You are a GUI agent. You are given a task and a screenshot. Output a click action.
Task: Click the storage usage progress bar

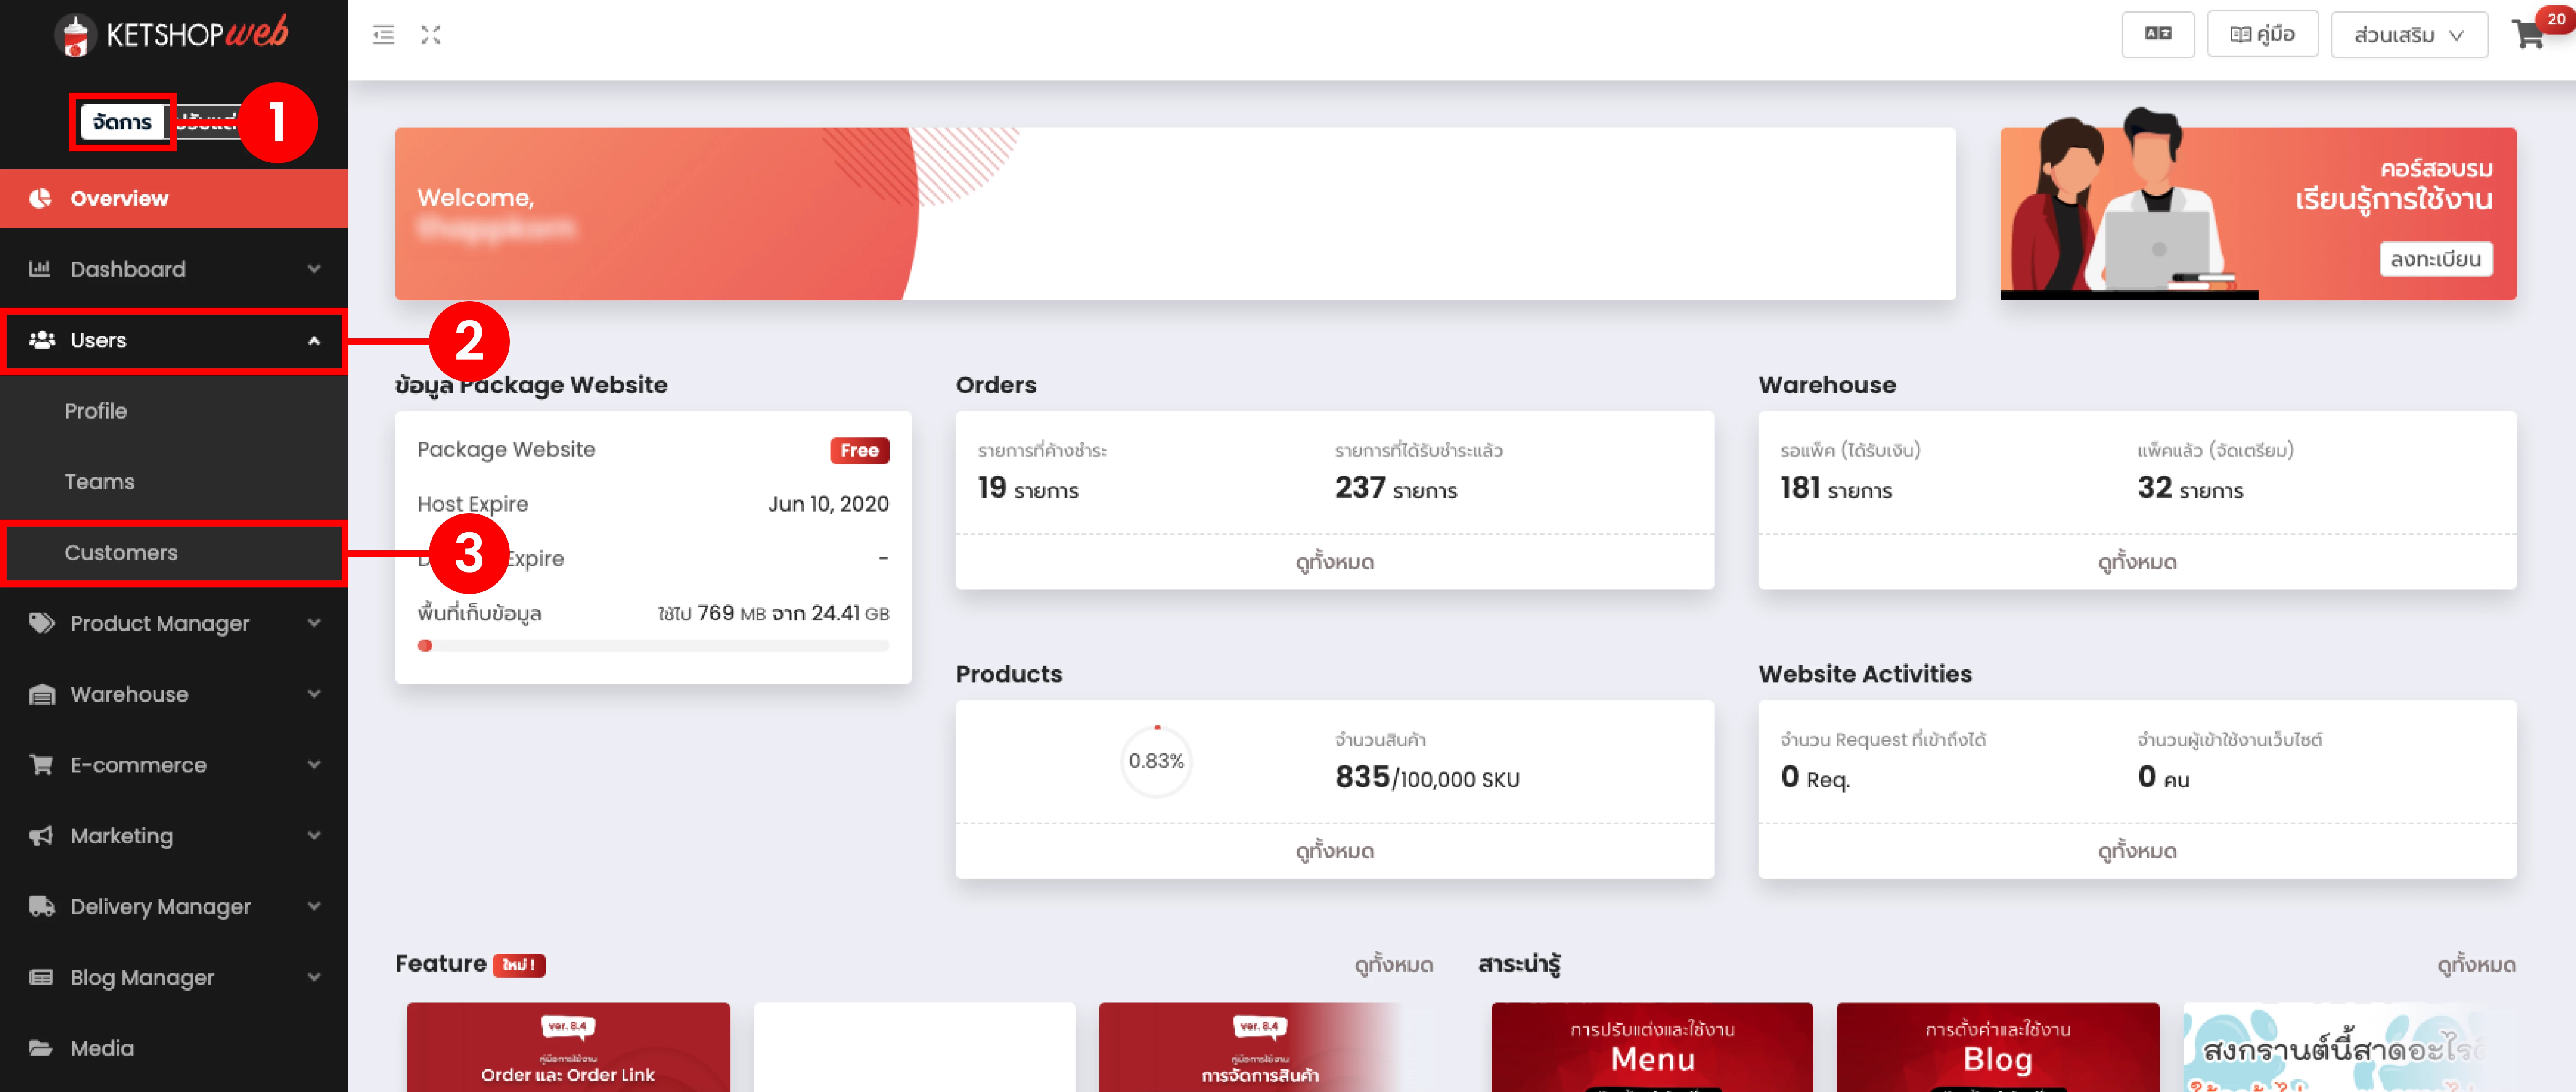pos(653,646)
